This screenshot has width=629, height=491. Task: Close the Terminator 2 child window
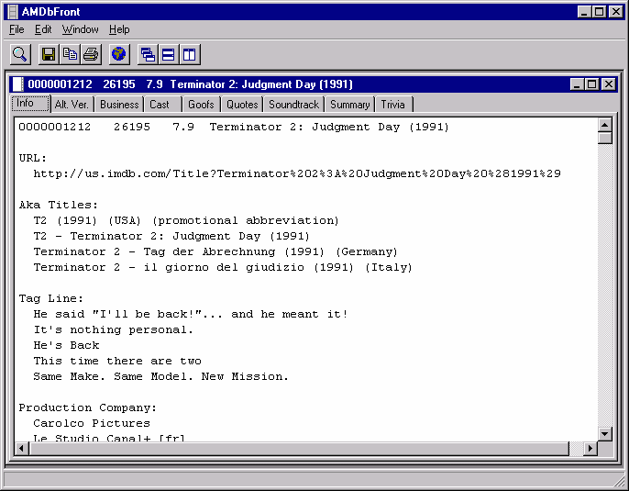point(609,84)
